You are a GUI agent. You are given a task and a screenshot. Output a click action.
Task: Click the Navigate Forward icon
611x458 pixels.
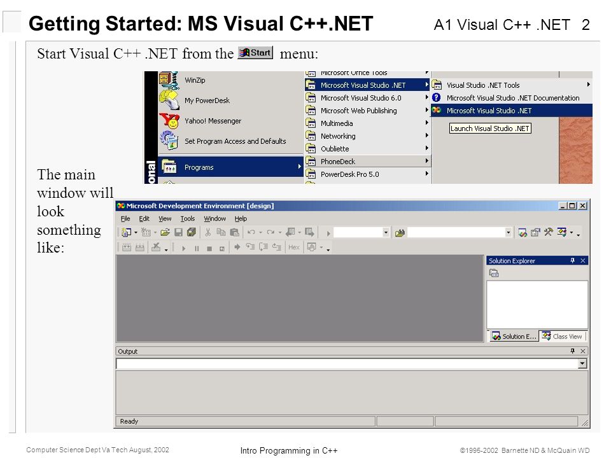coord(309,233)
